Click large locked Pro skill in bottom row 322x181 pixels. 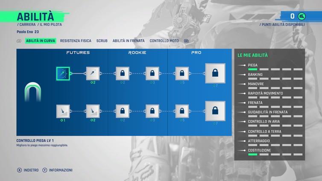(x=215, y=111)
